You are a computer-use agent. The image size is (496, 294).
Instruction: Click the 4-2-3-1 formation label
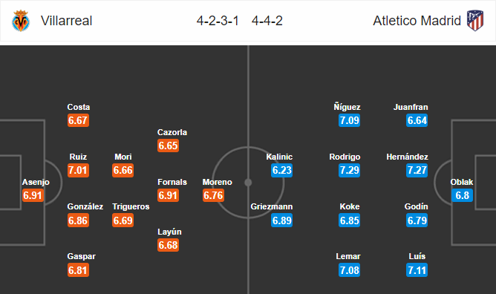(x=218, y=21)
